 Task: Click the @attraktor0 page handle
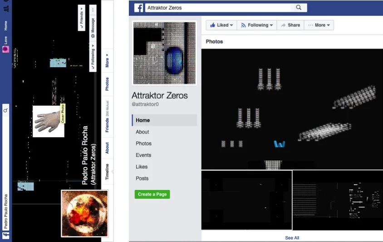[x=145, y=104]
